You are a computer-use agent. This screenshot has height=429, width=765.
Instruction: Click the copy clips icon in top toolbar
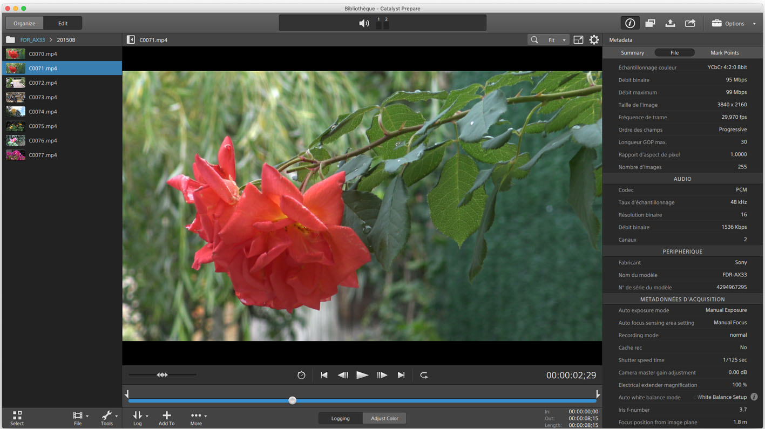[x=650, y=23]
